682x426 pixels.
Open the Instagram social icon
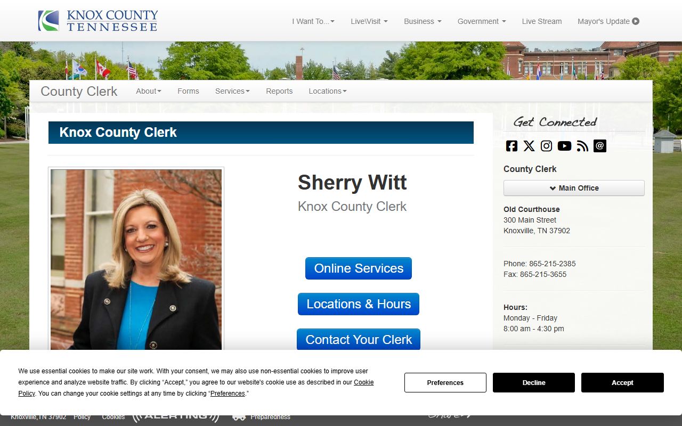[x=547, y=146]
